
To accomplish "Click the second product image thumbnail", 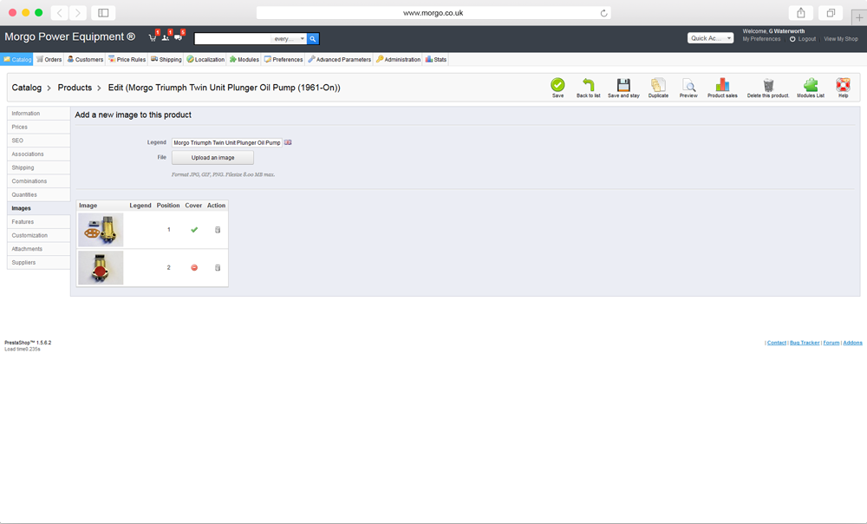I will (x=101, y=268).
